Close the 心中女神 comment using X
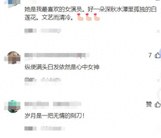 point(158,80)
